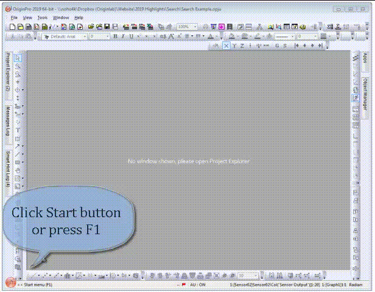Screen dimensions: 375x292
Task: Toggle Bold formatting
Action: point(115,36)
